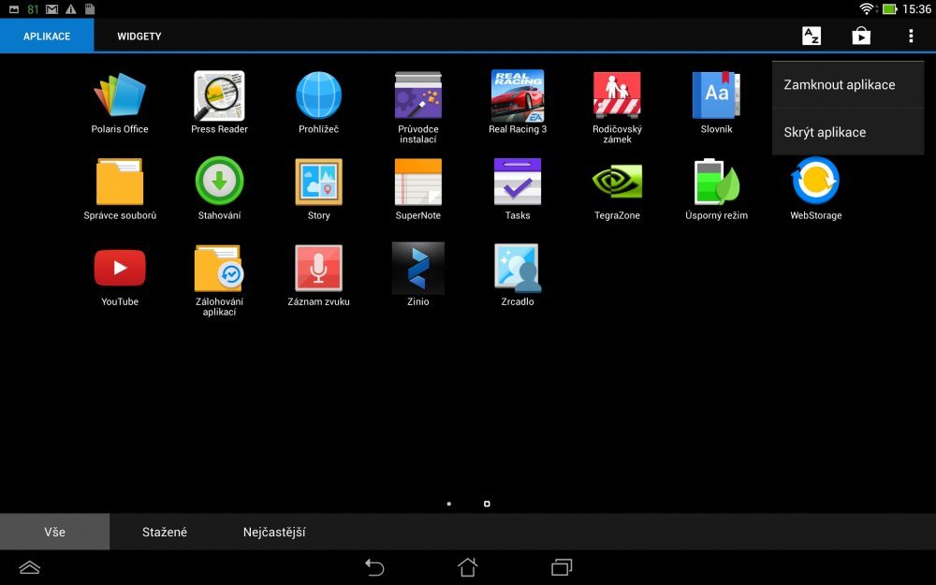This screenshot has height=585, width=936.
Task: Sort apps alphabetically using the A-Z icon
Action: click(x=811, y=36)
